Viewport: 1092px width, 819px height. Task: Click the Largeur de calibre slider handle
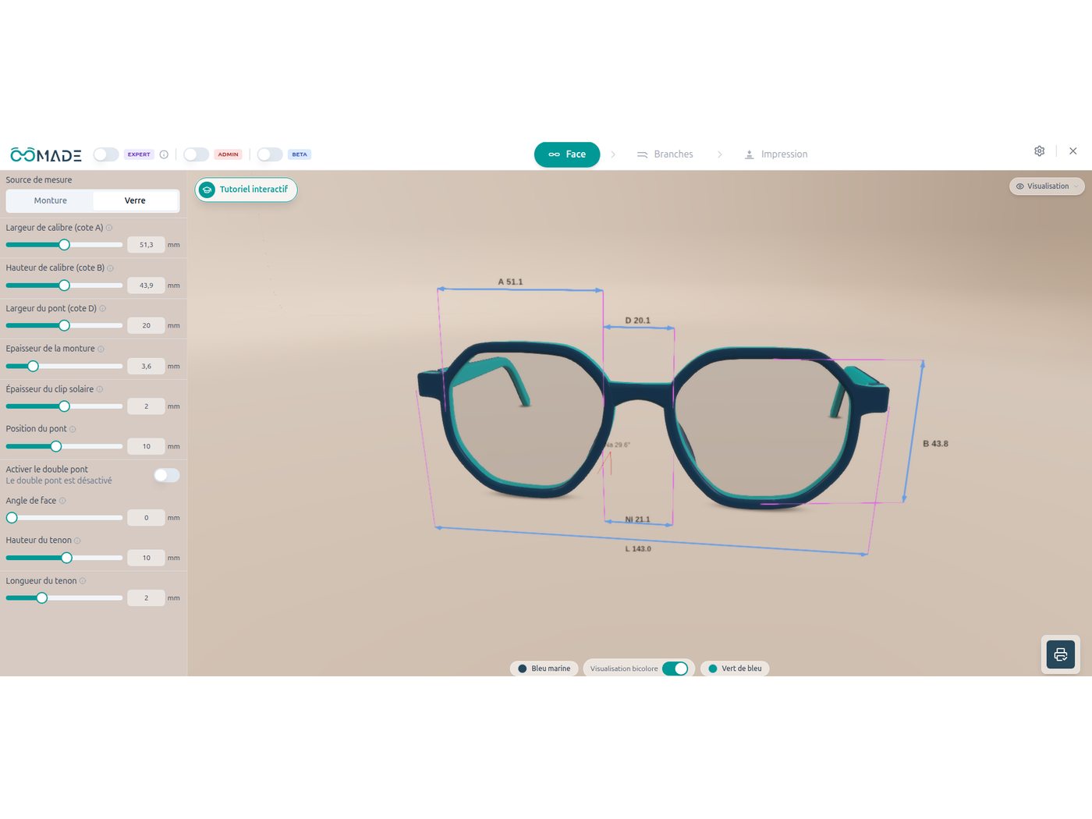click(65, 245)
